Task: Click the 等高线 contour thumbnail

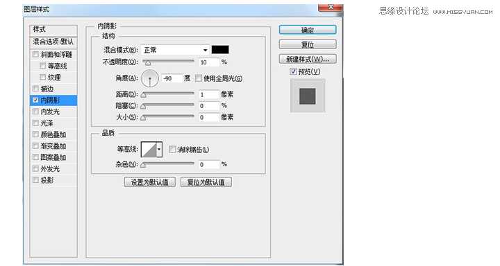Action: coord(149,150)
